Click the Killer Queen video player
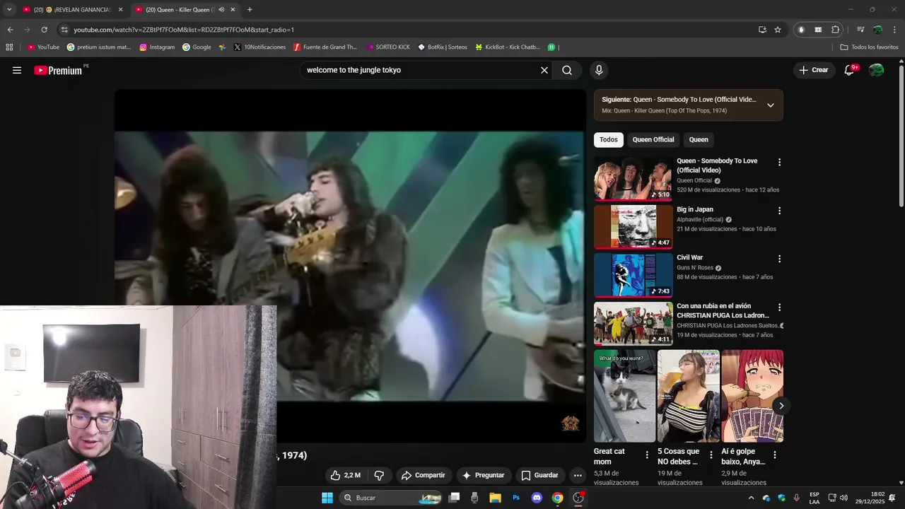This screenshot has height=509, width=905. (351, 266)
